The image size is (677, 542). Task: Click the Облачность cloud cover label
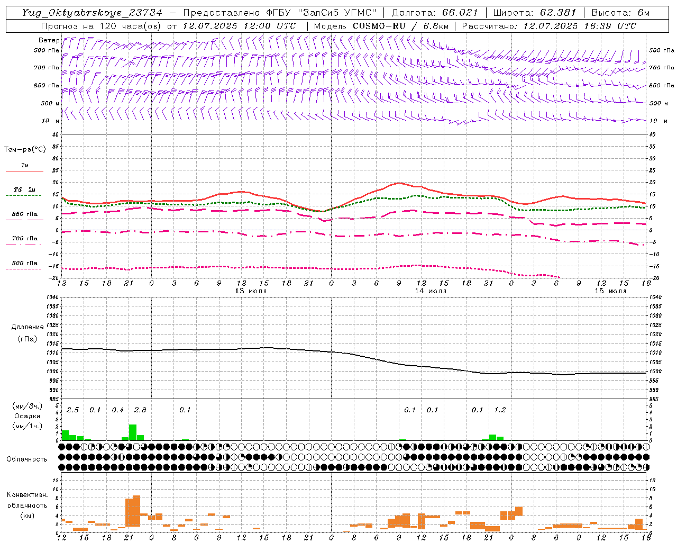point(27,459)
